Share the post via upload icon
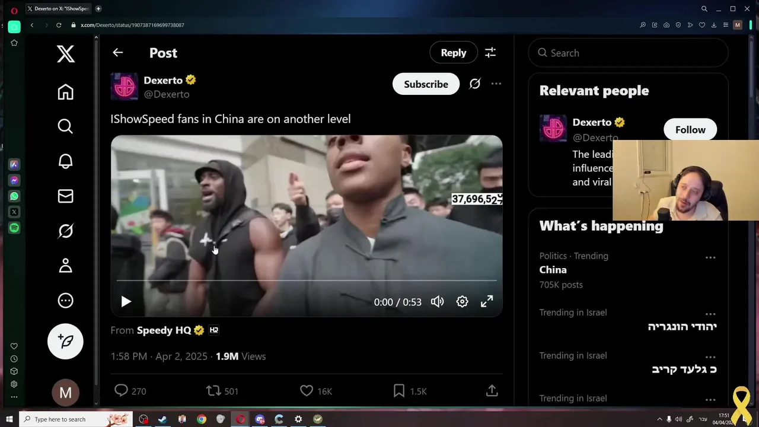759x427 pixels. click(492, 391)
